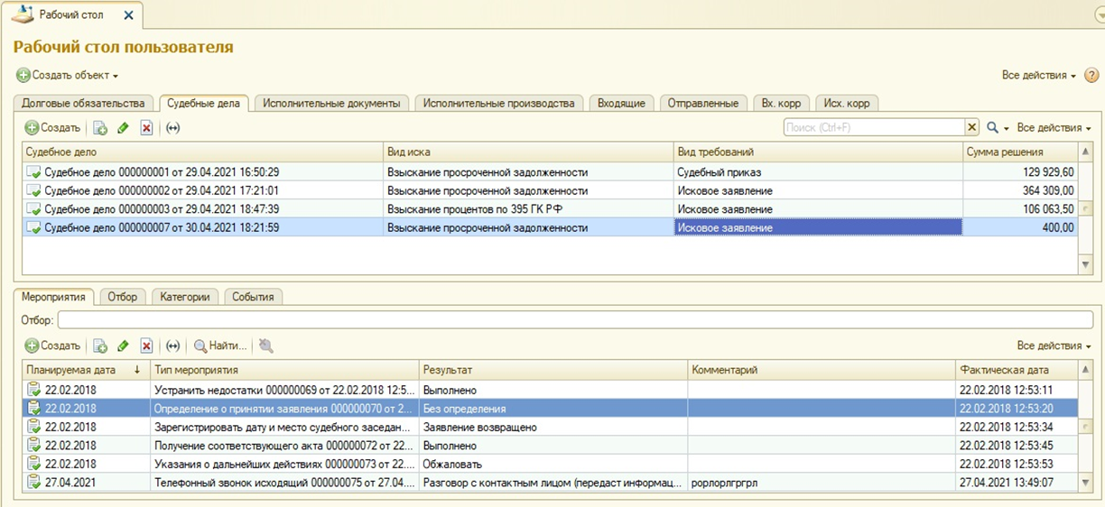Click the red X delete-mark icon in court cases toolbar

146,128
